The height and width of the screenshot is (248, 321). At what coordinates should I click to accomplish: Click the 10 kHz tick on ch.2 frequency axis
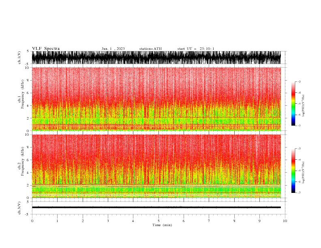tap(27, 135)
